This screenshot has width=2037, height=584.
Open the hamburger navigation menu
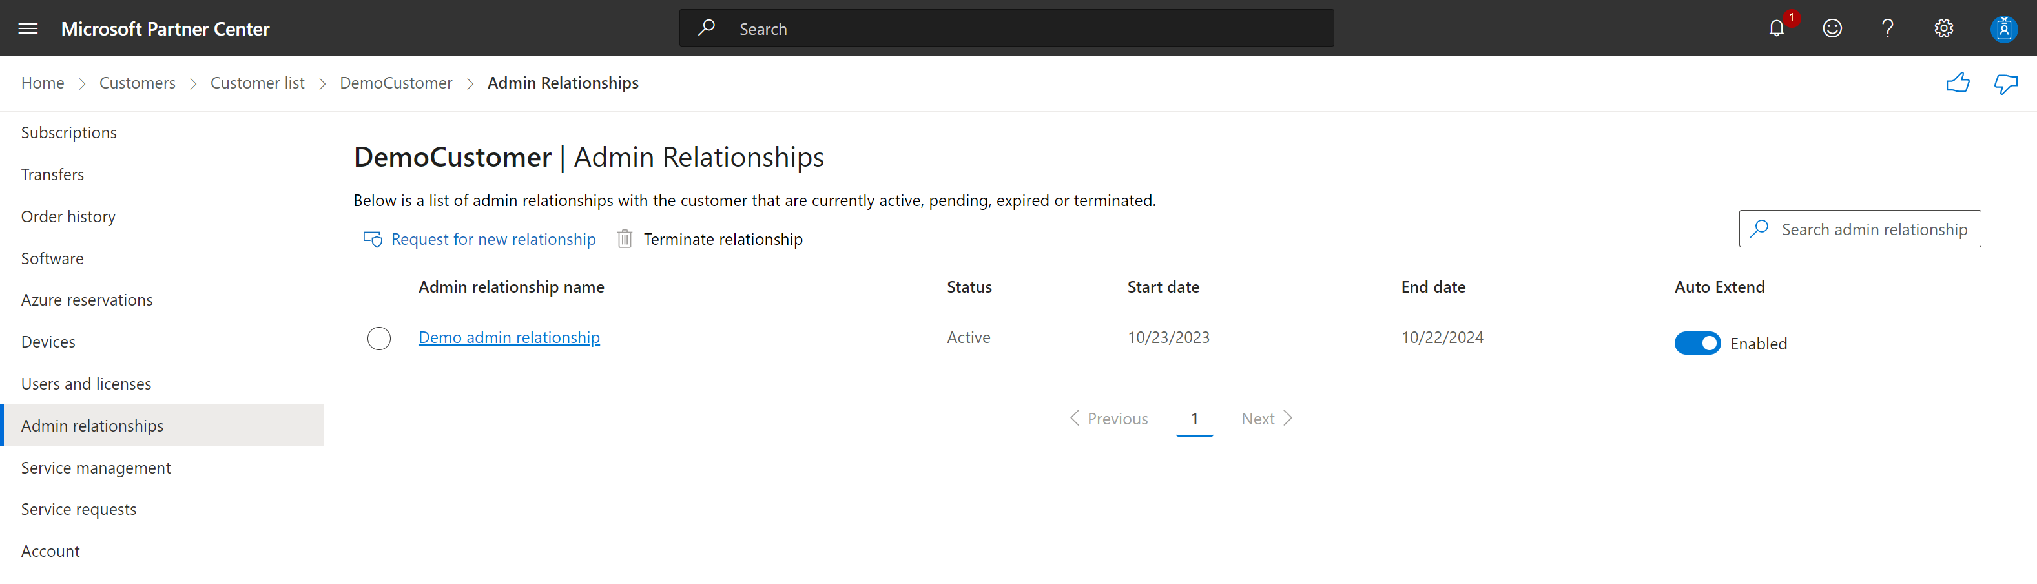tap(28, 28)
